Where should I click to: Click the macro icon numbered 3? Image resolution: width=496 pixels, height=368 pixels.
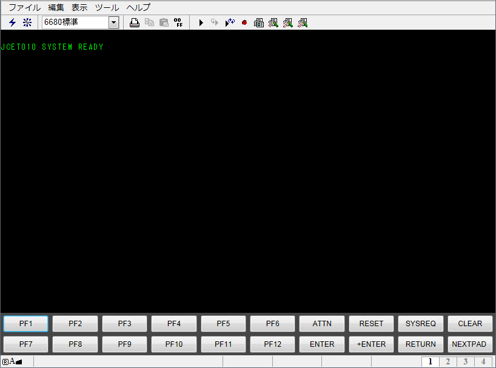[303, 22]
